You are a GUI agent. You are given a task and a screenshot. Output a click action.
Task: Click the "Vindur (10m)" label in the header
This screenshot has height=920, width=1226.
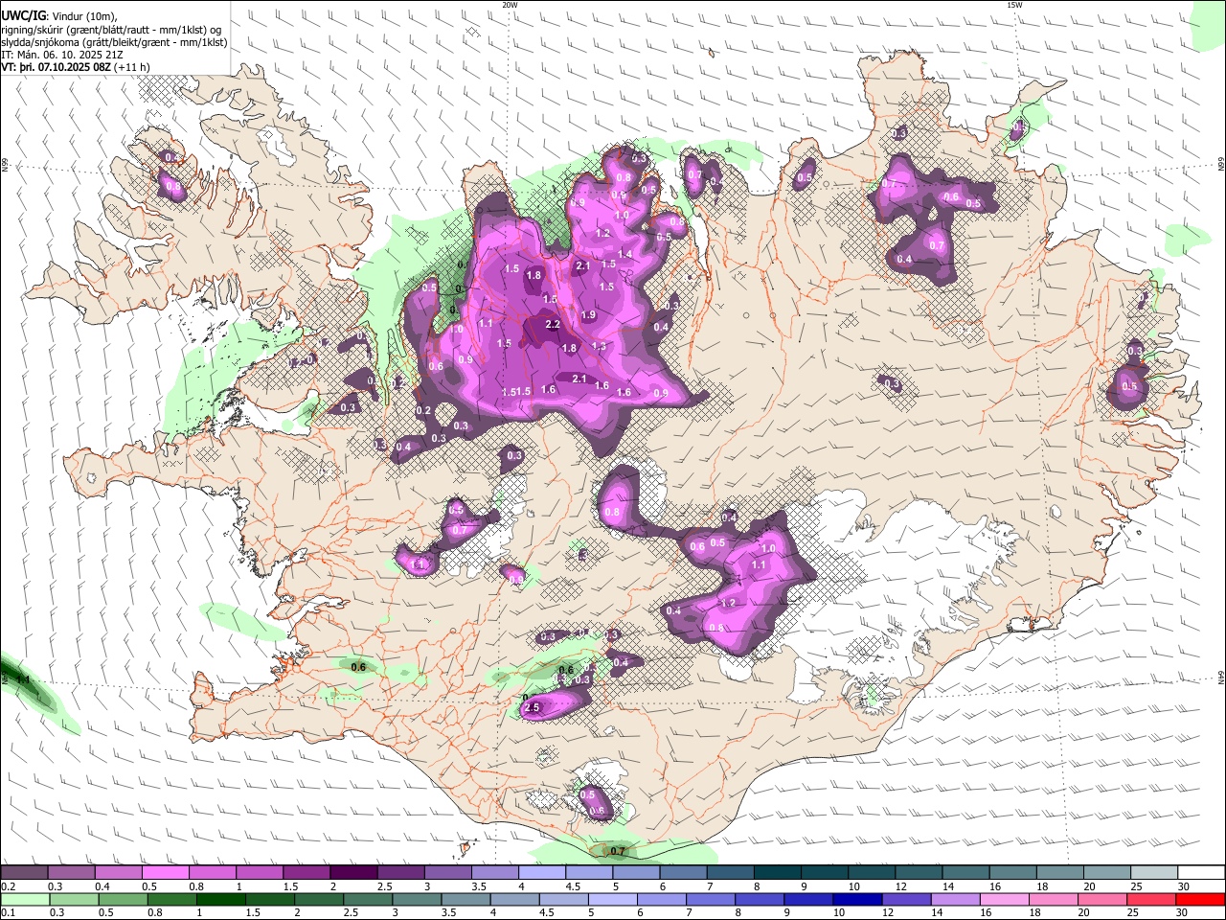pyautogui.click(x=83, y=16)
